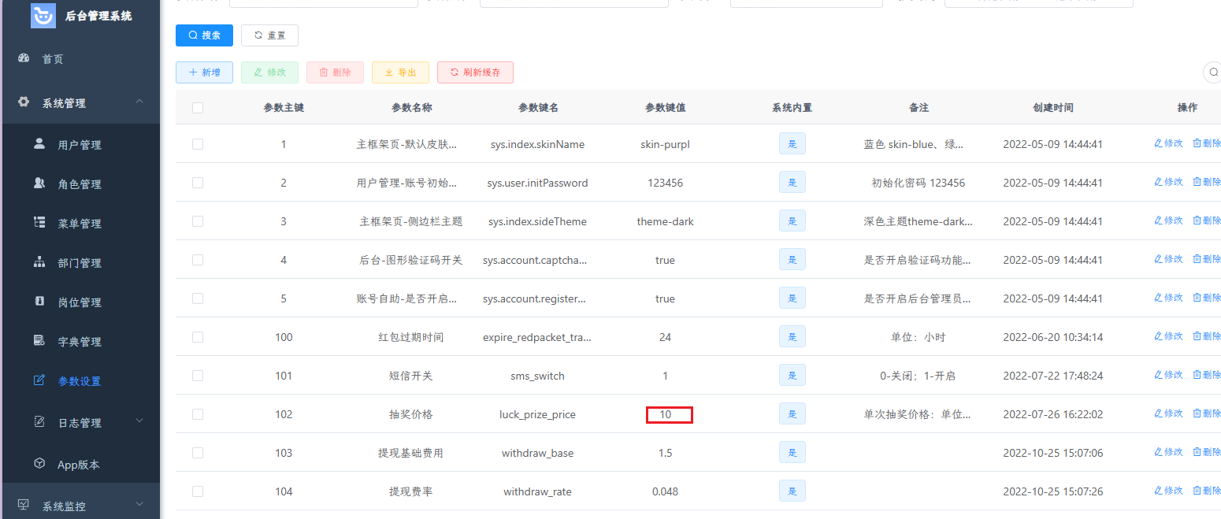Click 删除 link for 红包过期时间 row
Image resolution: width=1221 pixels, height=519 pixels.
pyautogui.click(x=1207, y=336)
